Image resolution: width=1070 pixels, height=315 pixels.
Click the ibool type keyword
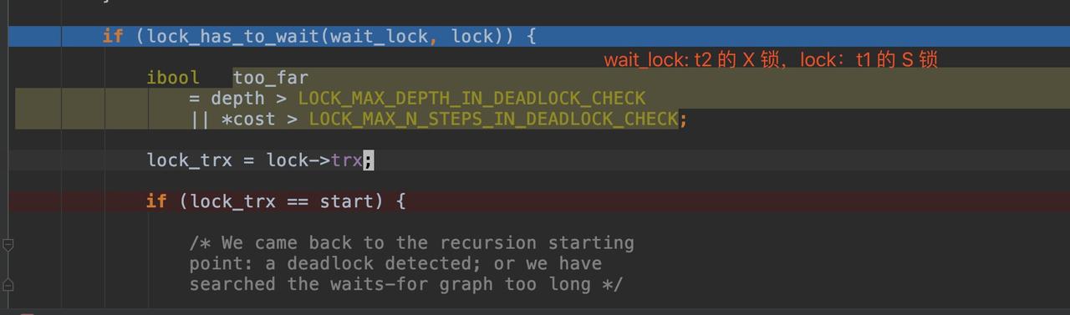click(173, 78)
